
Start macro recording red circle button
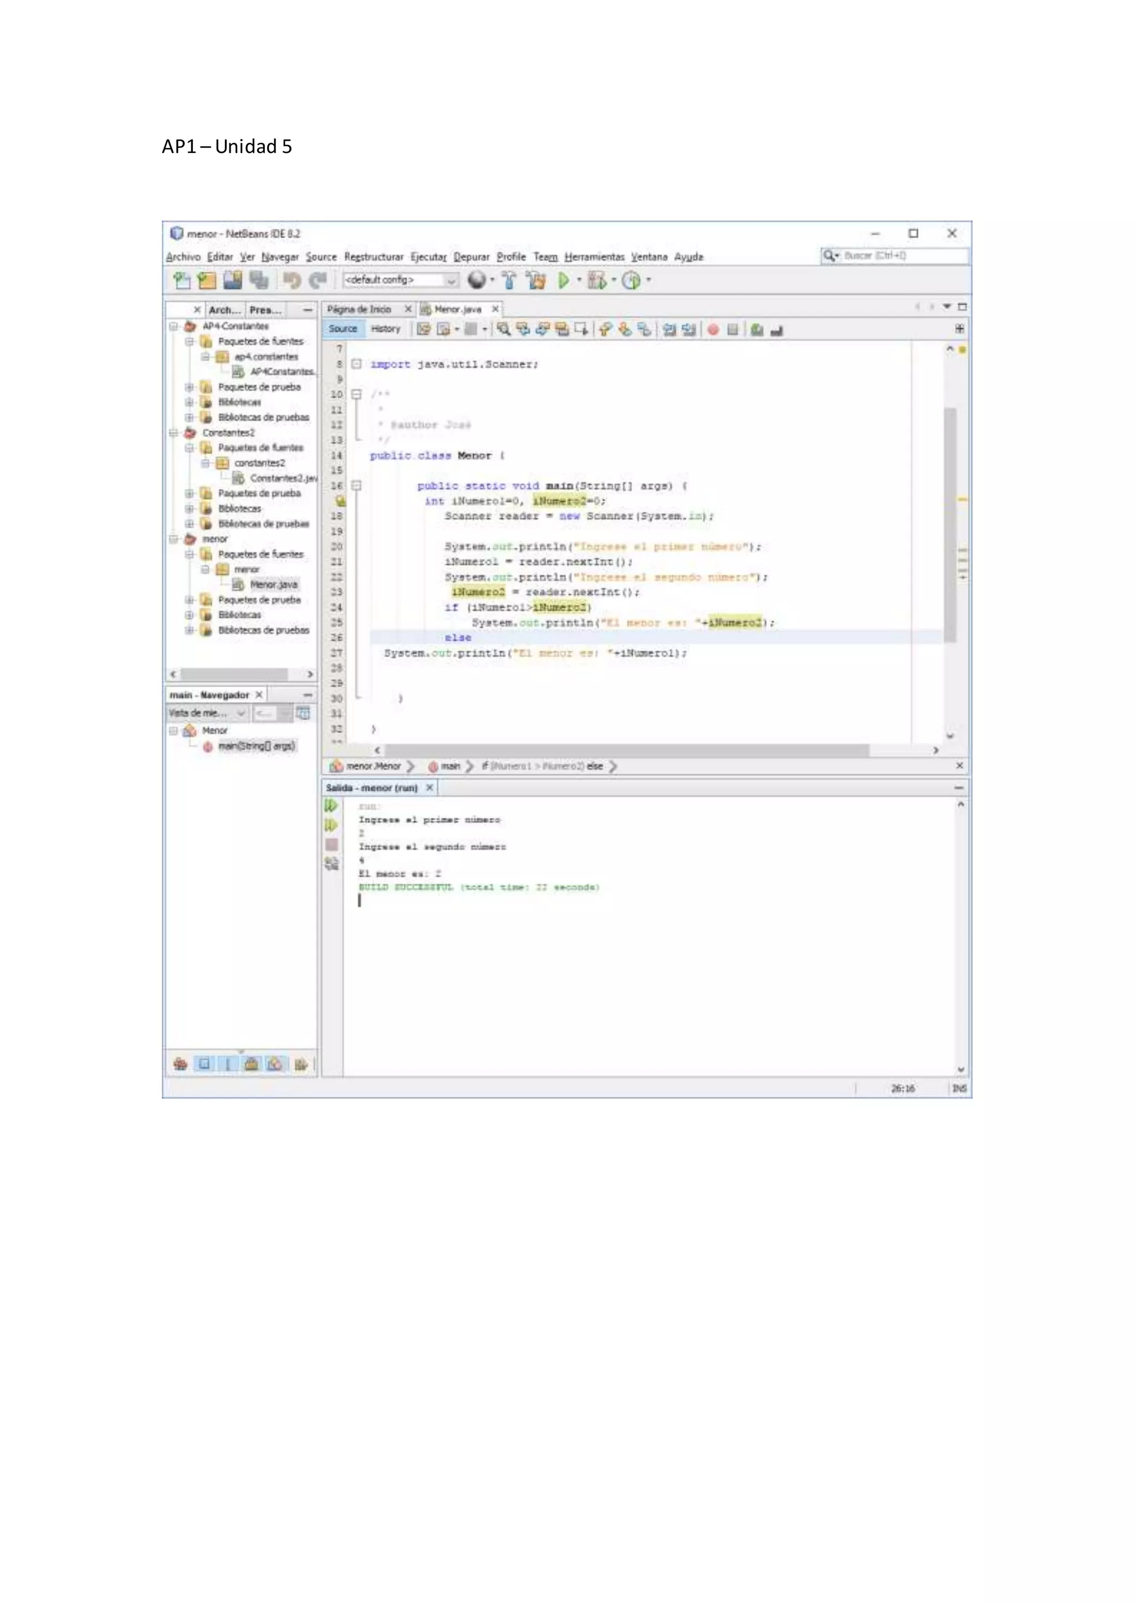[x=713, y=329]
